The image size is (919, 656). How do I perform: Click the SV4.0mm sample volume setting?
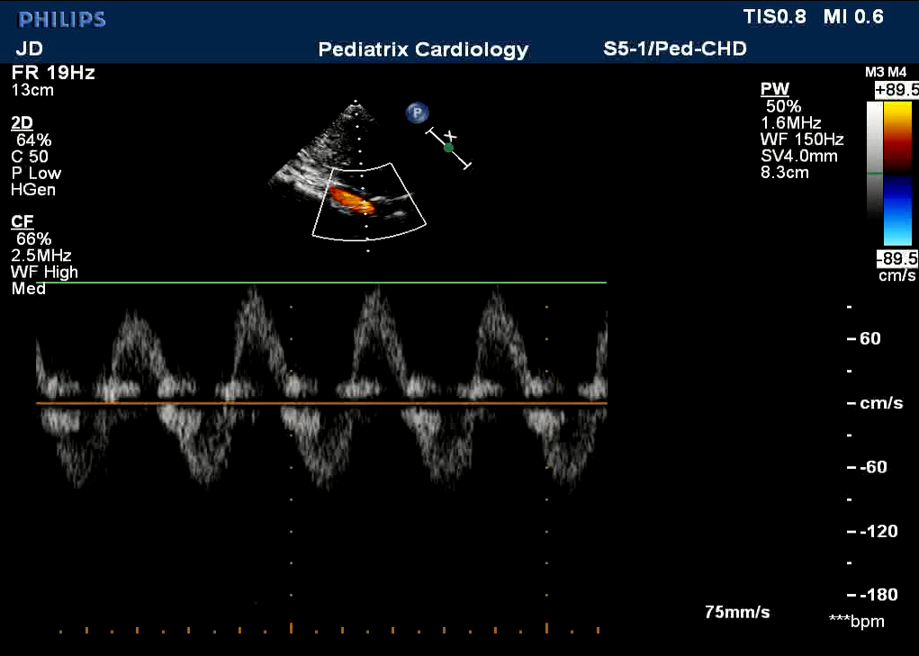point(798,156)
